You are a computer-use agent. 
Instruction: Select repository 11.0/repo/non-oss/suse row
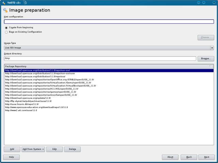pos(109,73)
